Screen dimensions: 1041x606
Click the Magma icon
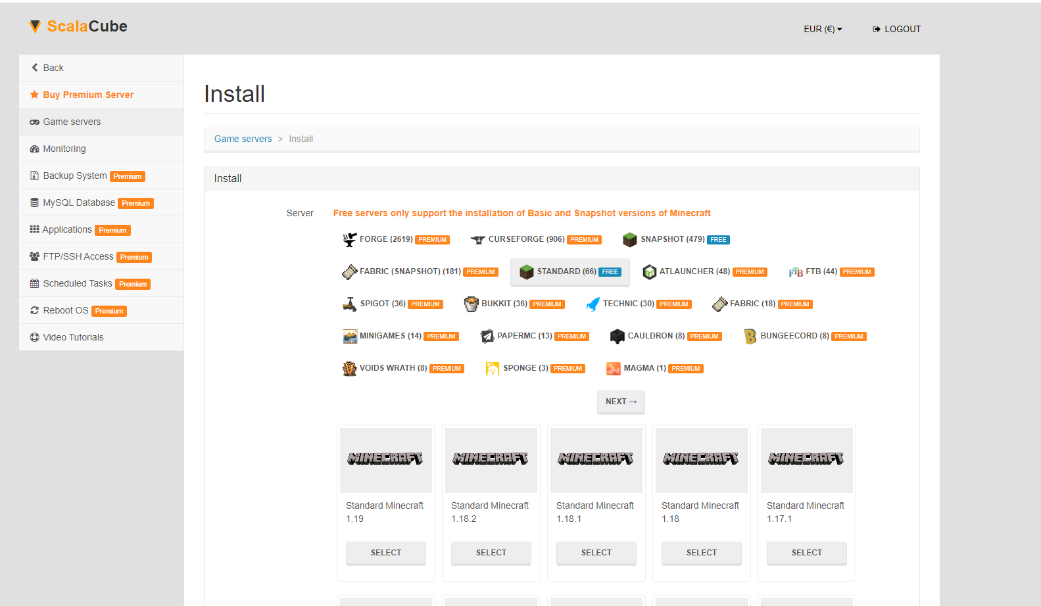614,369
